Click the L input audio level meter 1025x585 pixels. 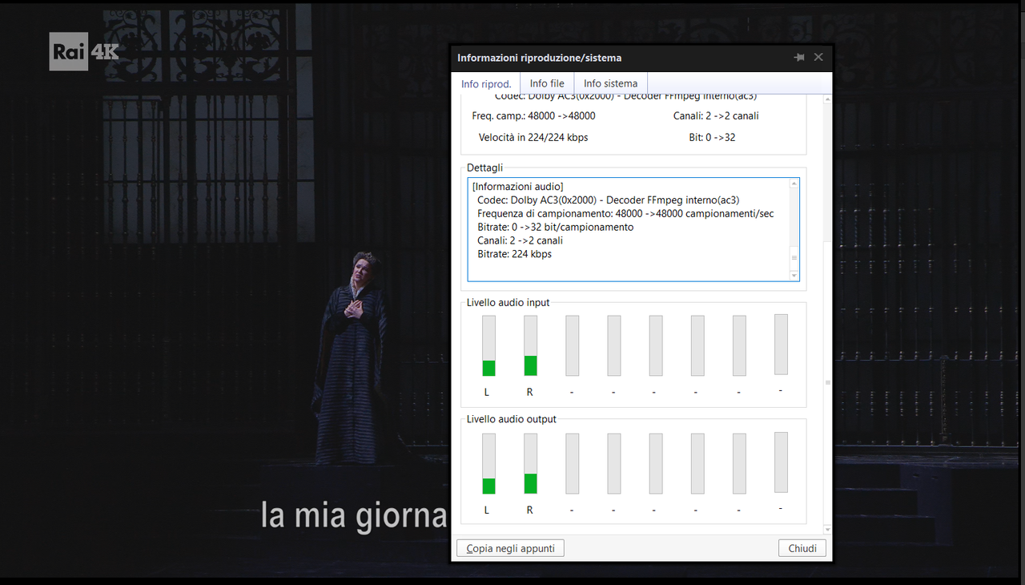487,345
